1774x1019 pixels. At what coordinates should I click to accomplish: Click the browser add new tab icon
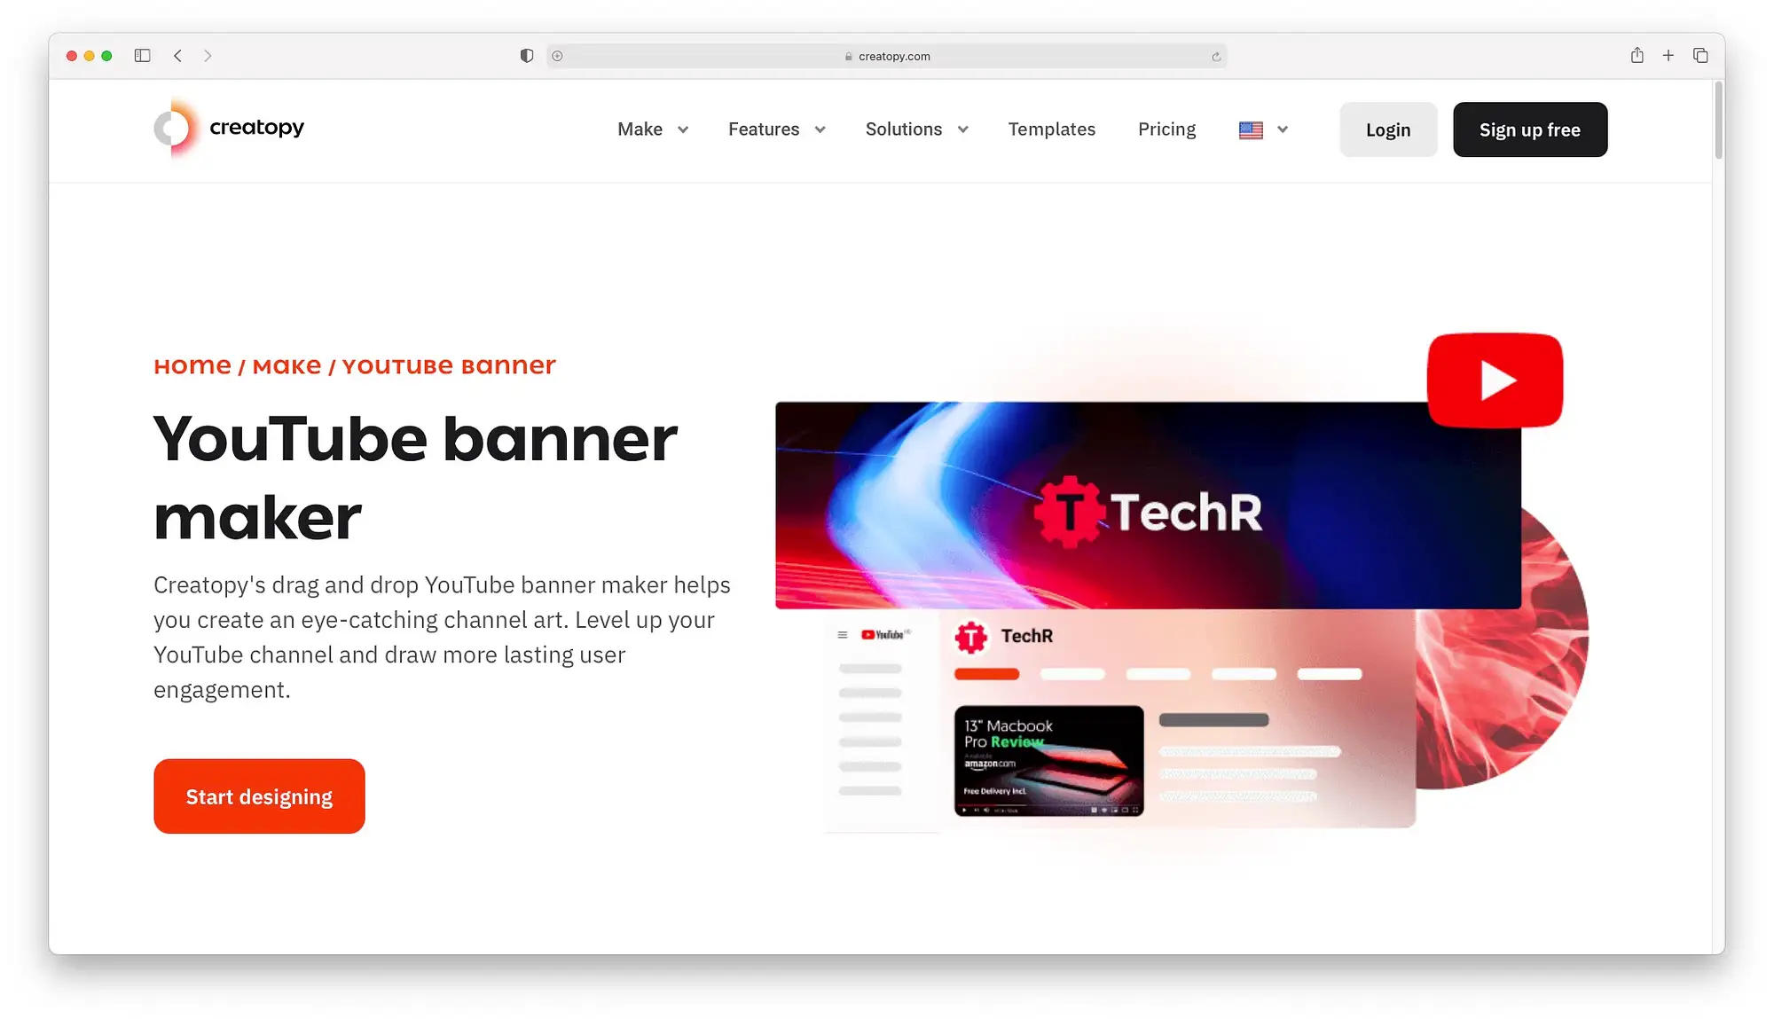click(x=1670, y=55)
